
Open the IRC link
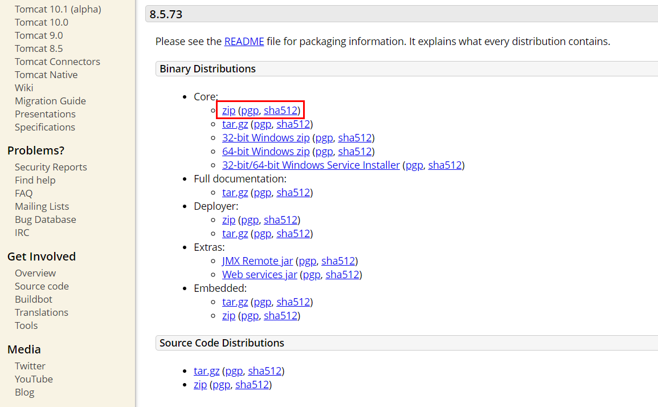[22, 232]
